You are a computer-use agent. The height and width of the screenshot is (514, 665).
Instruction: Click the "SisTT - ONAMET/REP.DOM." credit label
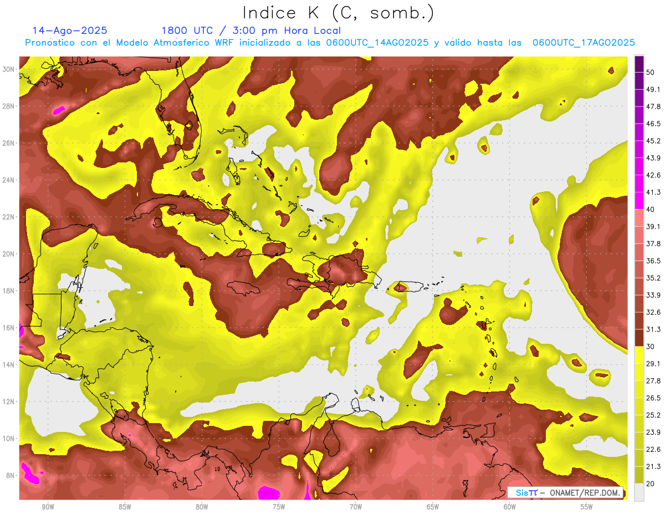(566, 492)
